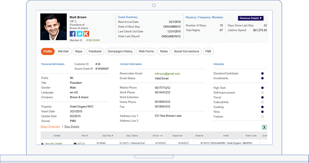Open the Social Connections tab
The image size is (309, 163).
187,51
